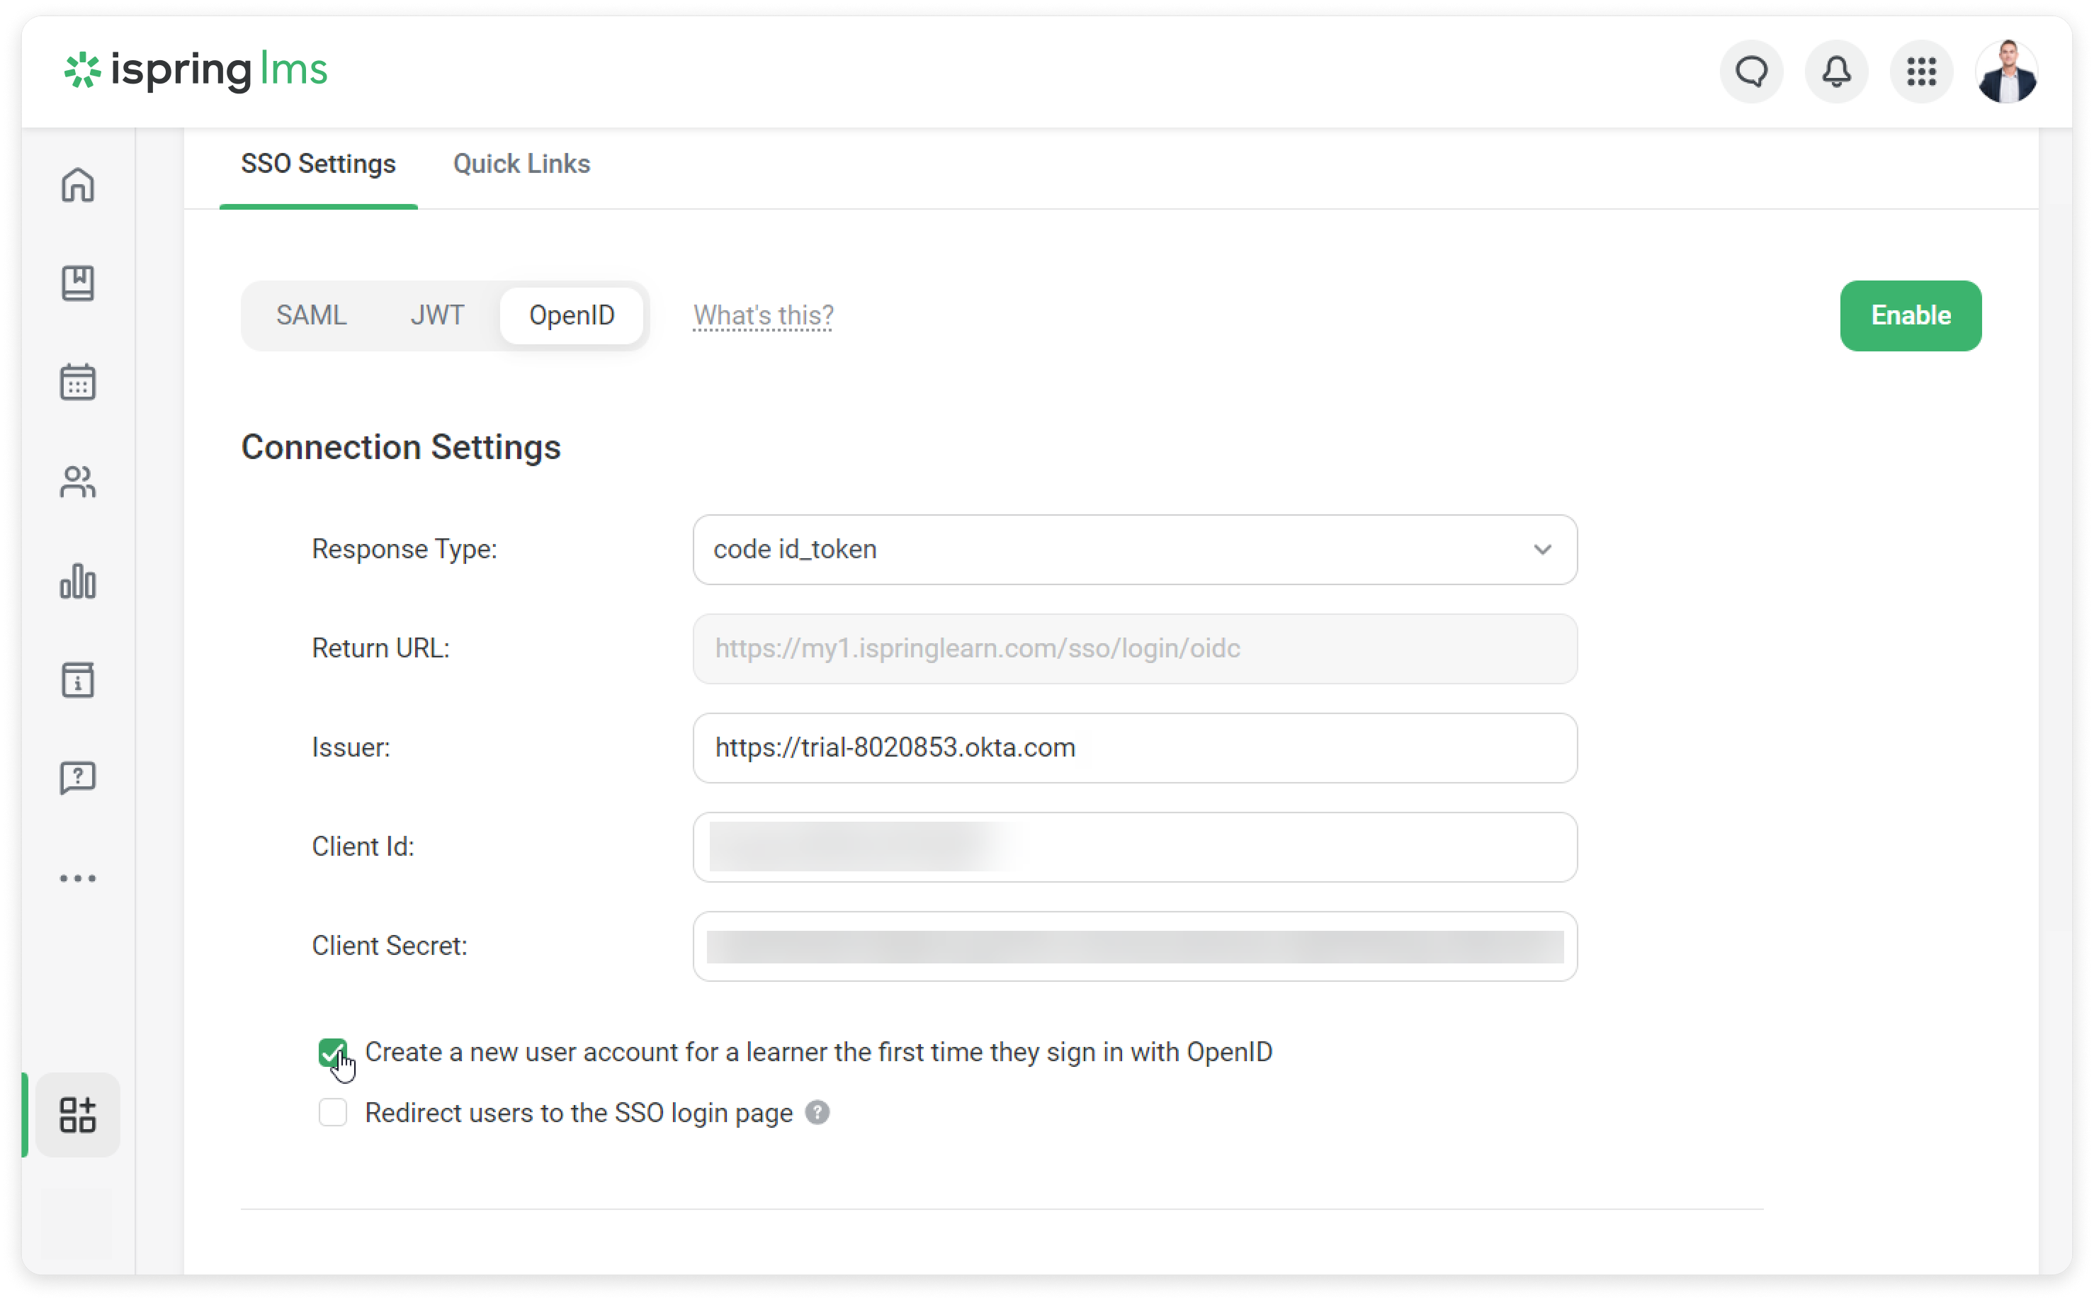Uncheck create new user account checkbox
Image resolution: width=2094 pixels, height=1302 pixels.
click(x=332, y=1052)
